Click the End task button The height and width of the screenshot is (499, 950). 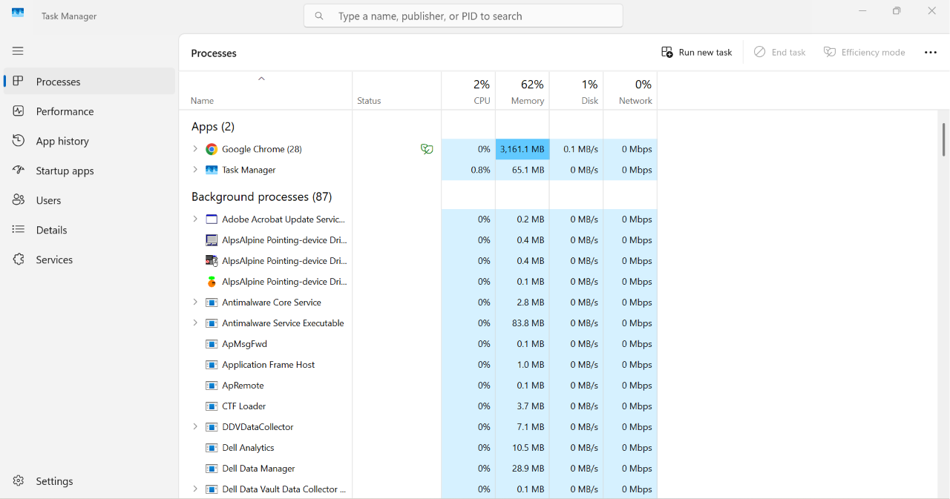point(780,53)
